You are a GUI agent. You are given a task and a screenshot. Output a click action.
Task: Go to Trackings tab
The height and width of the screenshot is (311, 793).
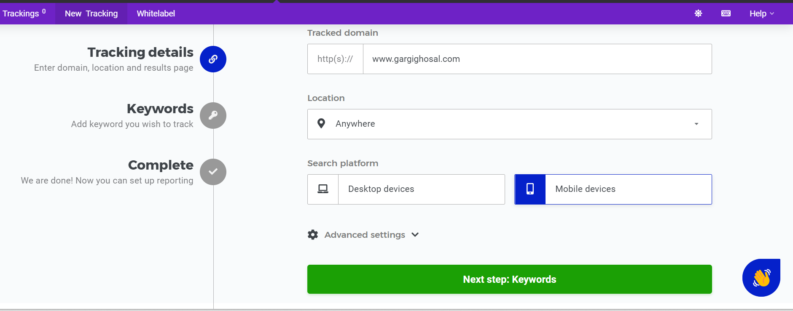coord(24,13)
